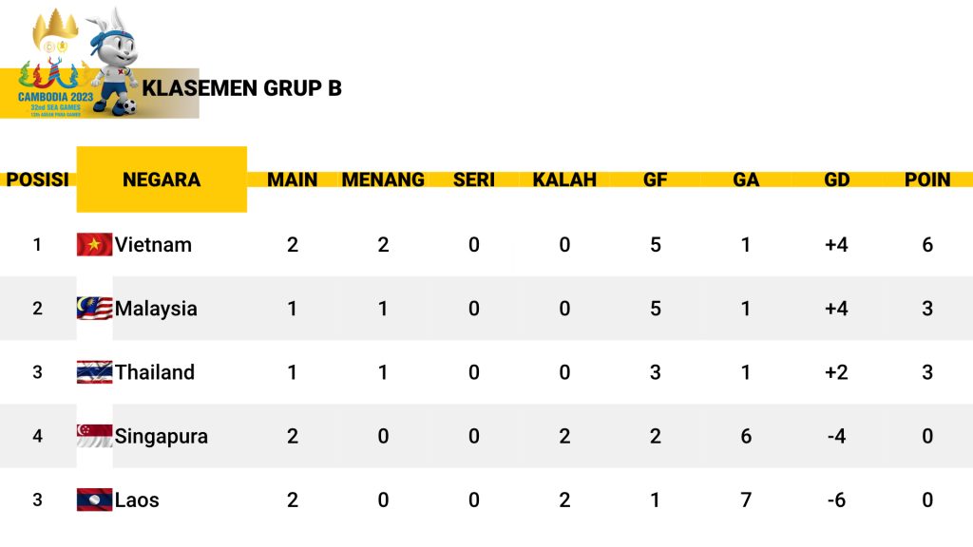Screen dimensions: 973x547
Task: Click the Vietnam country name
Action: [153, 244]
